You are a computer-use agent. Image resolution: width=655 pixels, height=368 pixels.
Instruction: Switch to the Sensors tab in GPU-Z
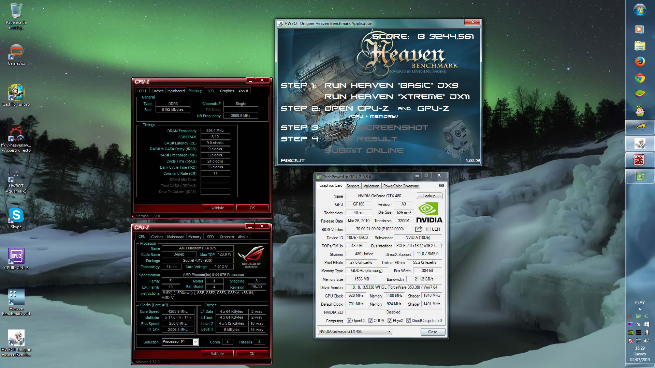(x=353, y=186)
